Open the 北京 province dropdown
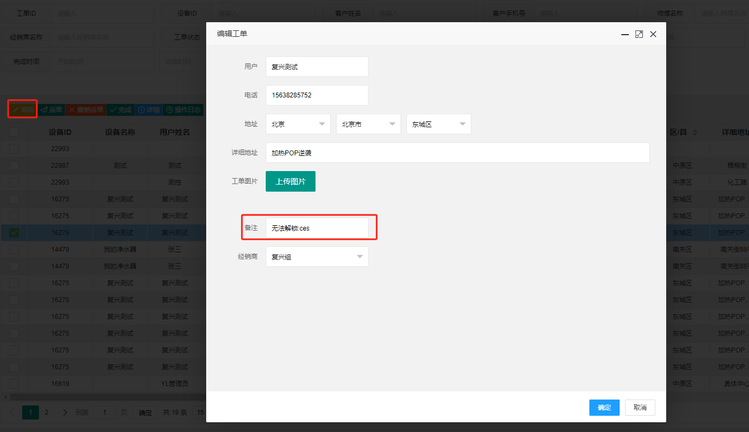The width and height of the screenshot is (749, 432). 298,124
